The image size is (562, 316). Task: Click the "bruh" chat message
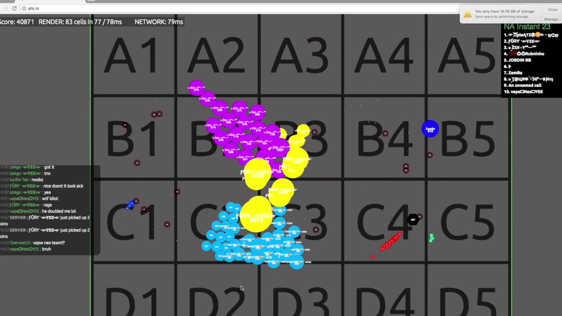pyautogui.click(x=46, y=249)
